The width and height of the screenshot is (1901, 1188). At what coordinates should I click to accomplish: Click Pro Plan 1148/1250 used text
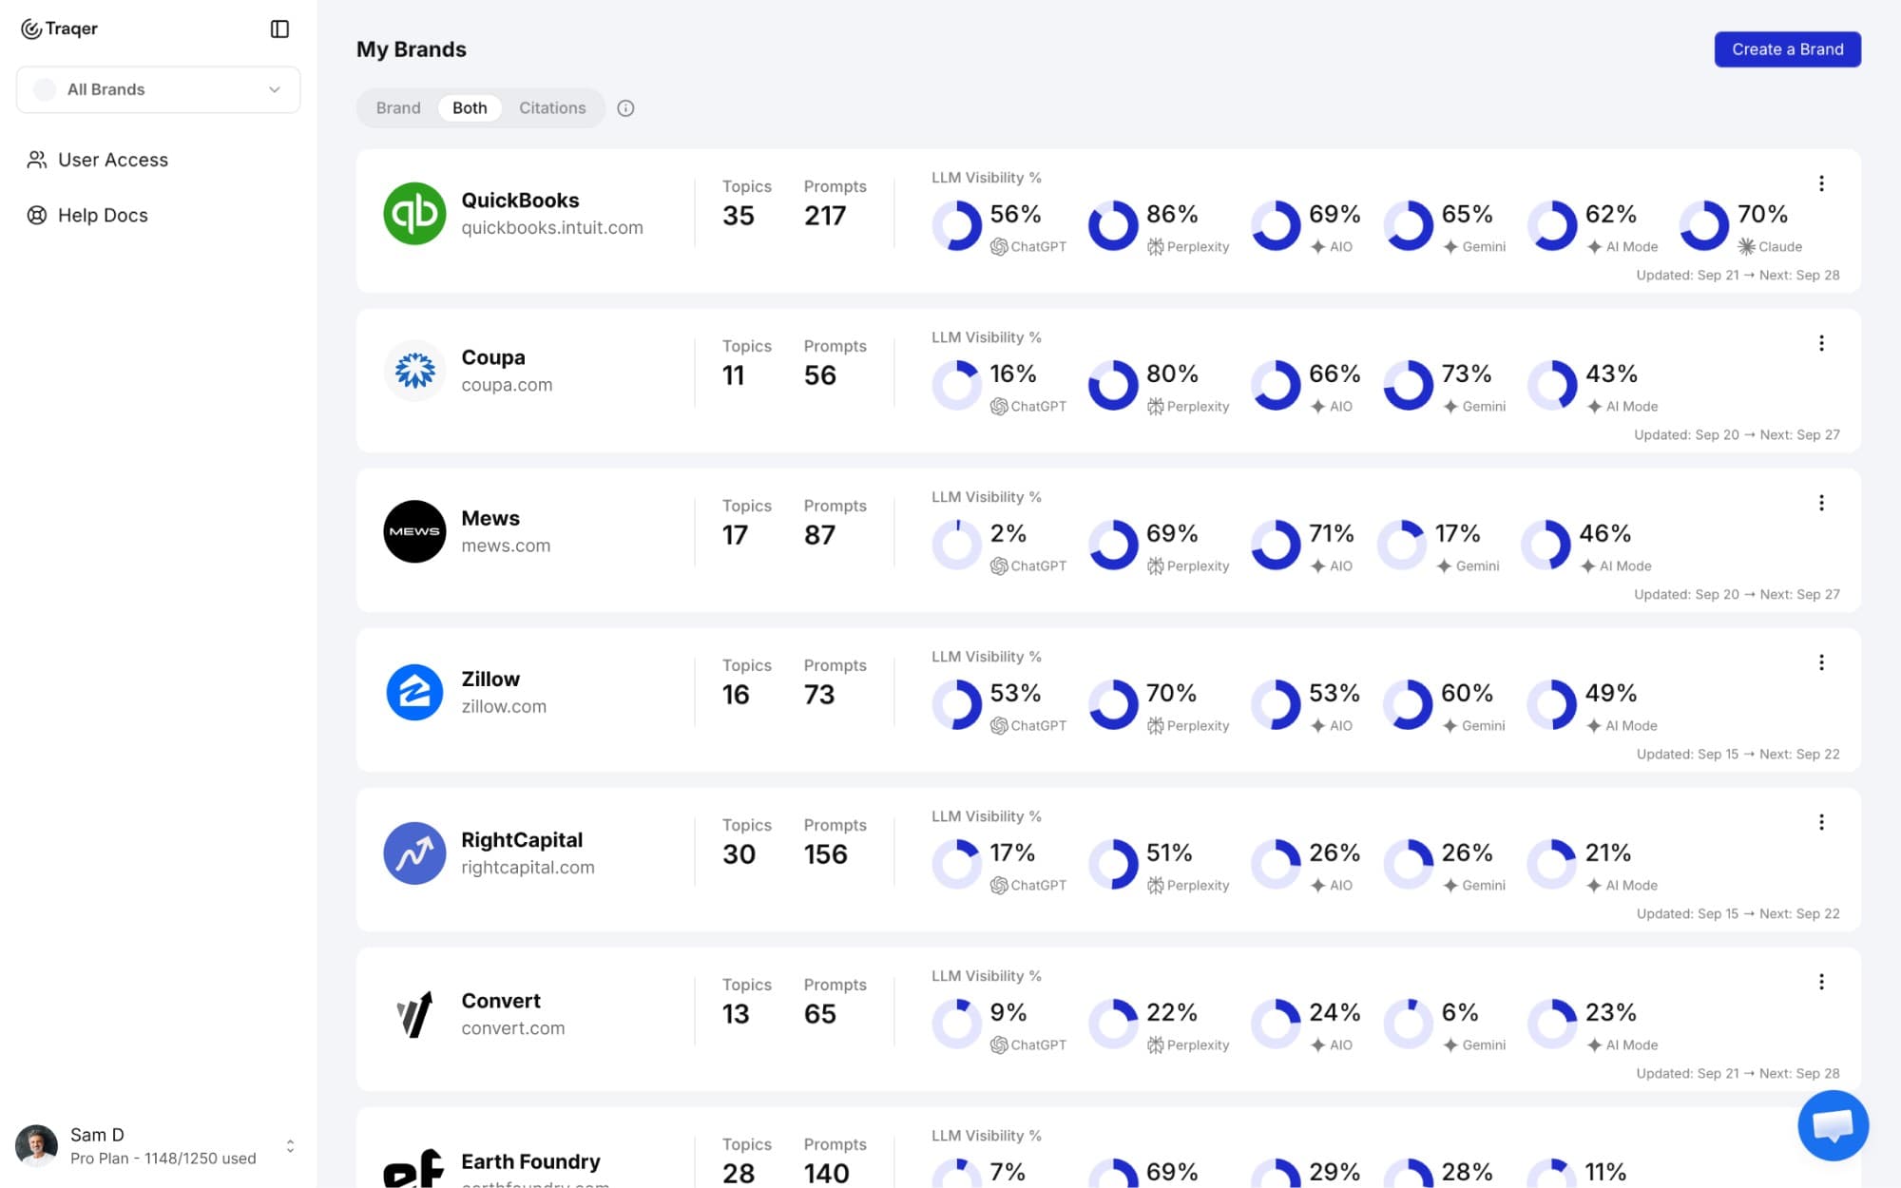pyautogui.click(x=163, y=1159)
